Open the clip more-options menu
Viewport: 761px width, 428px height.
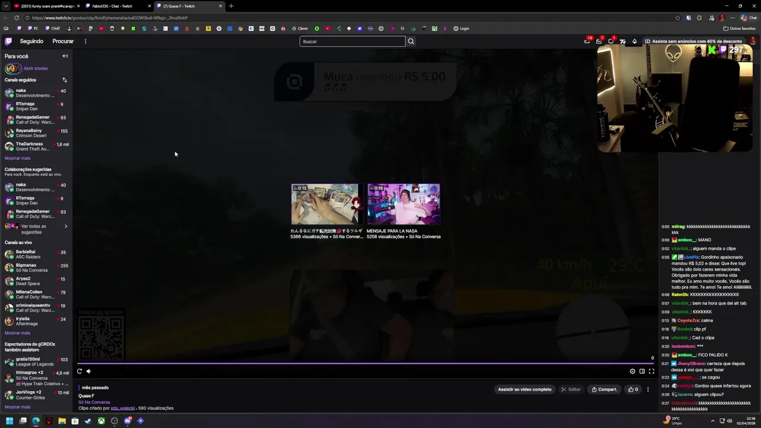648,389
